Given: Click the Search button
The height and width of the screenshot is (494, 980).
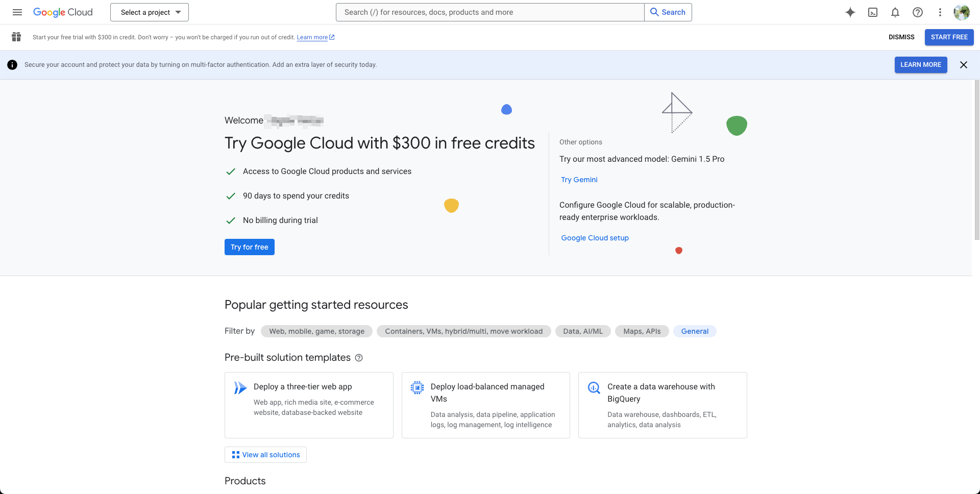Looking at the screenshot, I should click(668, 12).
